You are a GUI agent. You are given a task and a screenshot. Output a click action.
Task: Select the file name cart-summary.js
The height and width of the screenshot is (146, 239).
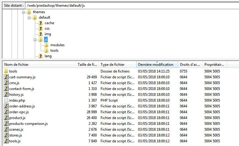click(x=22, y=77)
